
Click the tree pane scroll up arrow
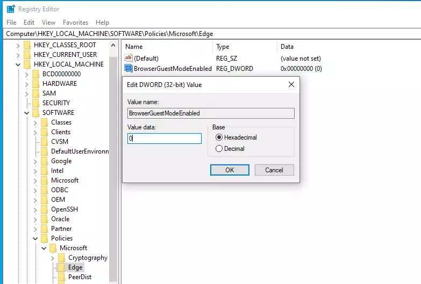click(x=113, y=45)
